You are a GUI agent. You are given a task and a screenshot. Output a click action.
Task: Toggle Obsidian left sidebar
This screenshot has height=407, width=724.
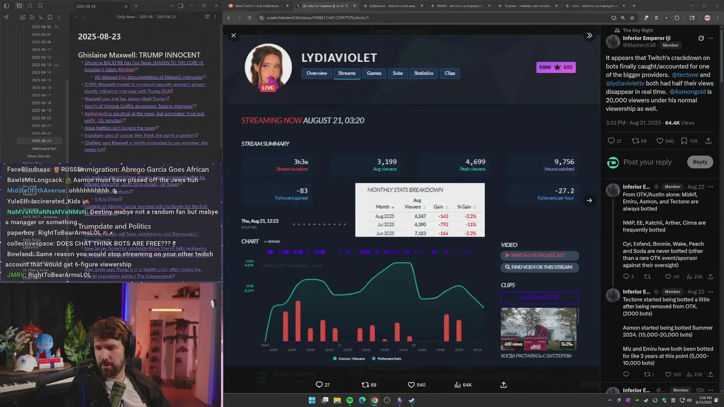(7, 6)
